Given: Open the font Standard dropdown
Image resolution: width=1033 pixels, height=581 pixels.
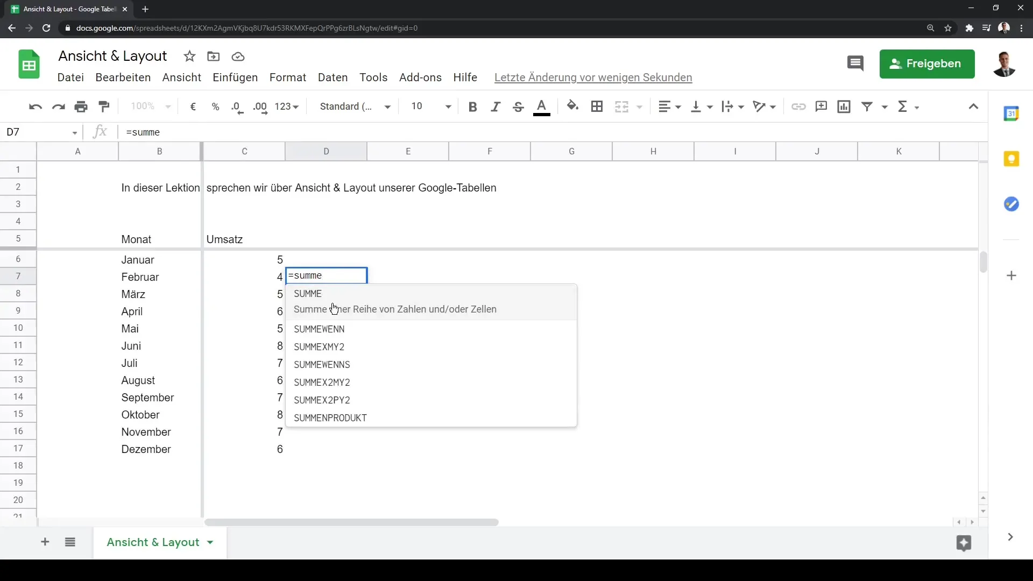Looking at the screenshot, I should [355, 107].
